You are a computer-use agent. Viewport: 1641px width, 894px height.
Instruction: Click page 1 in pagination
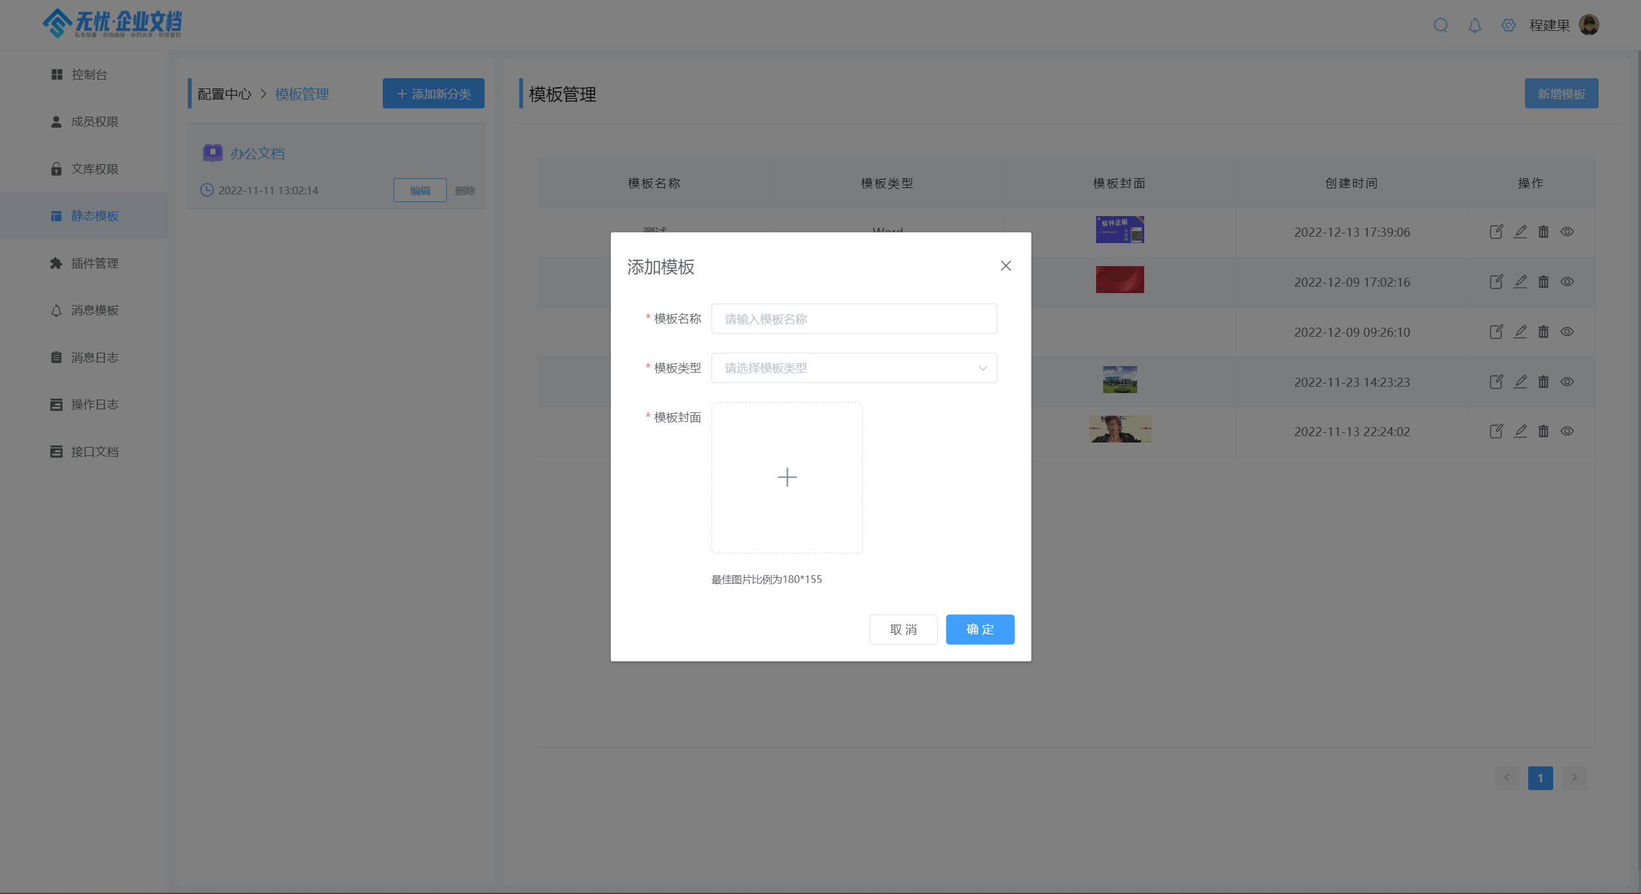(x=1540, y=778)
